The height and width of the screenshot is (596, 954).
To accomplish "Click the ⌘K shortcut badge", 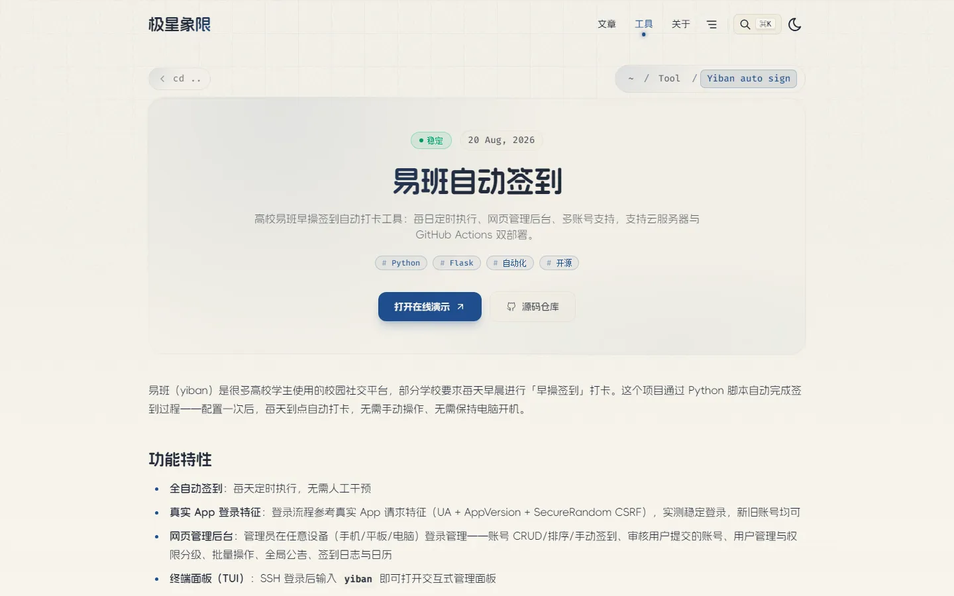I will [765, 25].
